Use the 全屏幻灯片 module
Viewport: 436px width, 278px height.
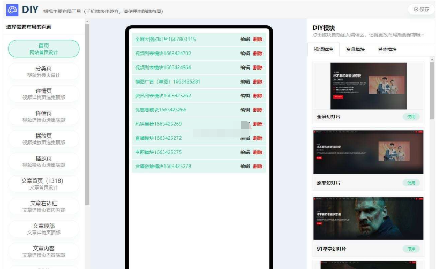[x=411, y=117]
